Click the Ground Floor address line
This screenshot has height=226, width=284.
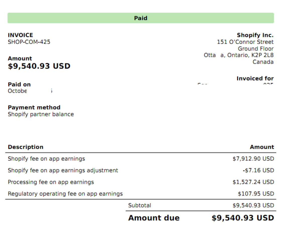[256, 48]
